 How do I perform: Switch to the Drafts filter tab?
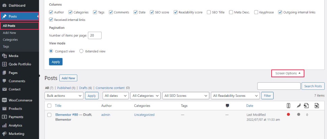(83, 88)
